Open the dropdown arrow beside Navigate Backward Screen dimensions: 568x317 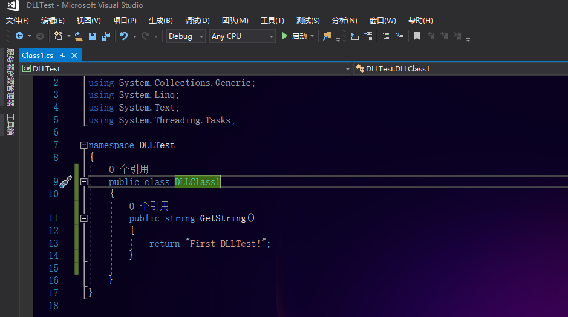click(30, 36)
